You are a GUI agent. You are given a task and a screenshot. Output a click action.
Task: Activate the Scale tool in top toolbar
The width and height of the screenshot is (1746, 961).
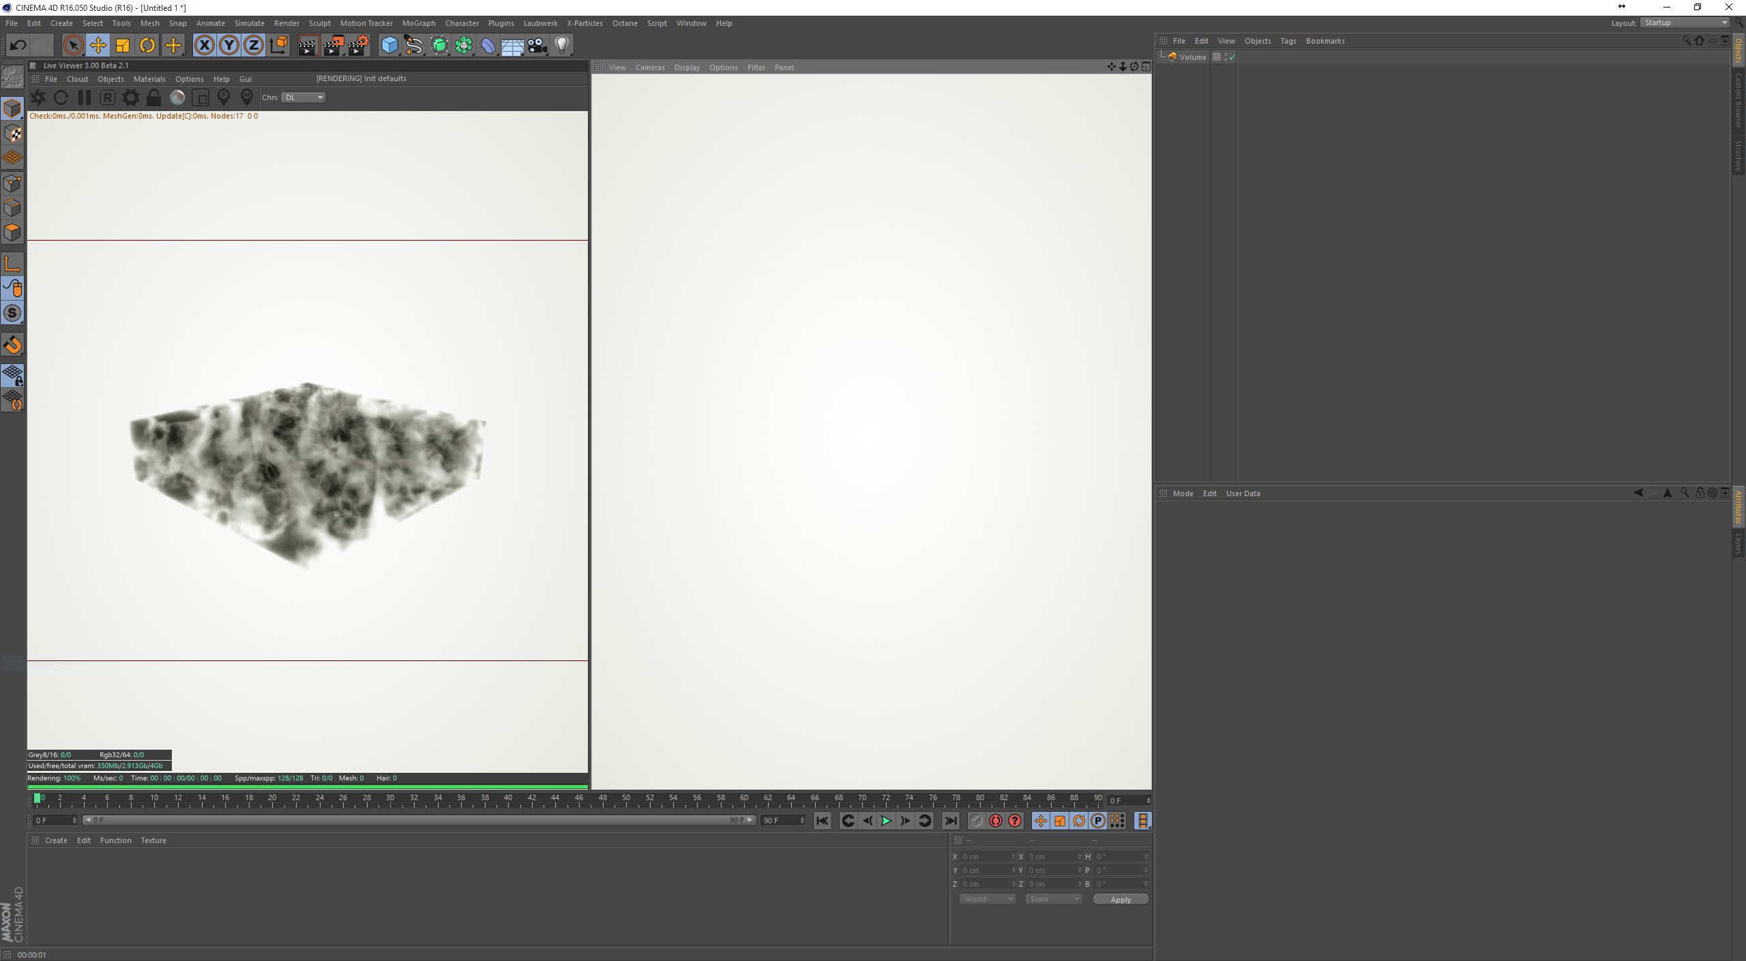pyautogui.click(x=123, y=46)
